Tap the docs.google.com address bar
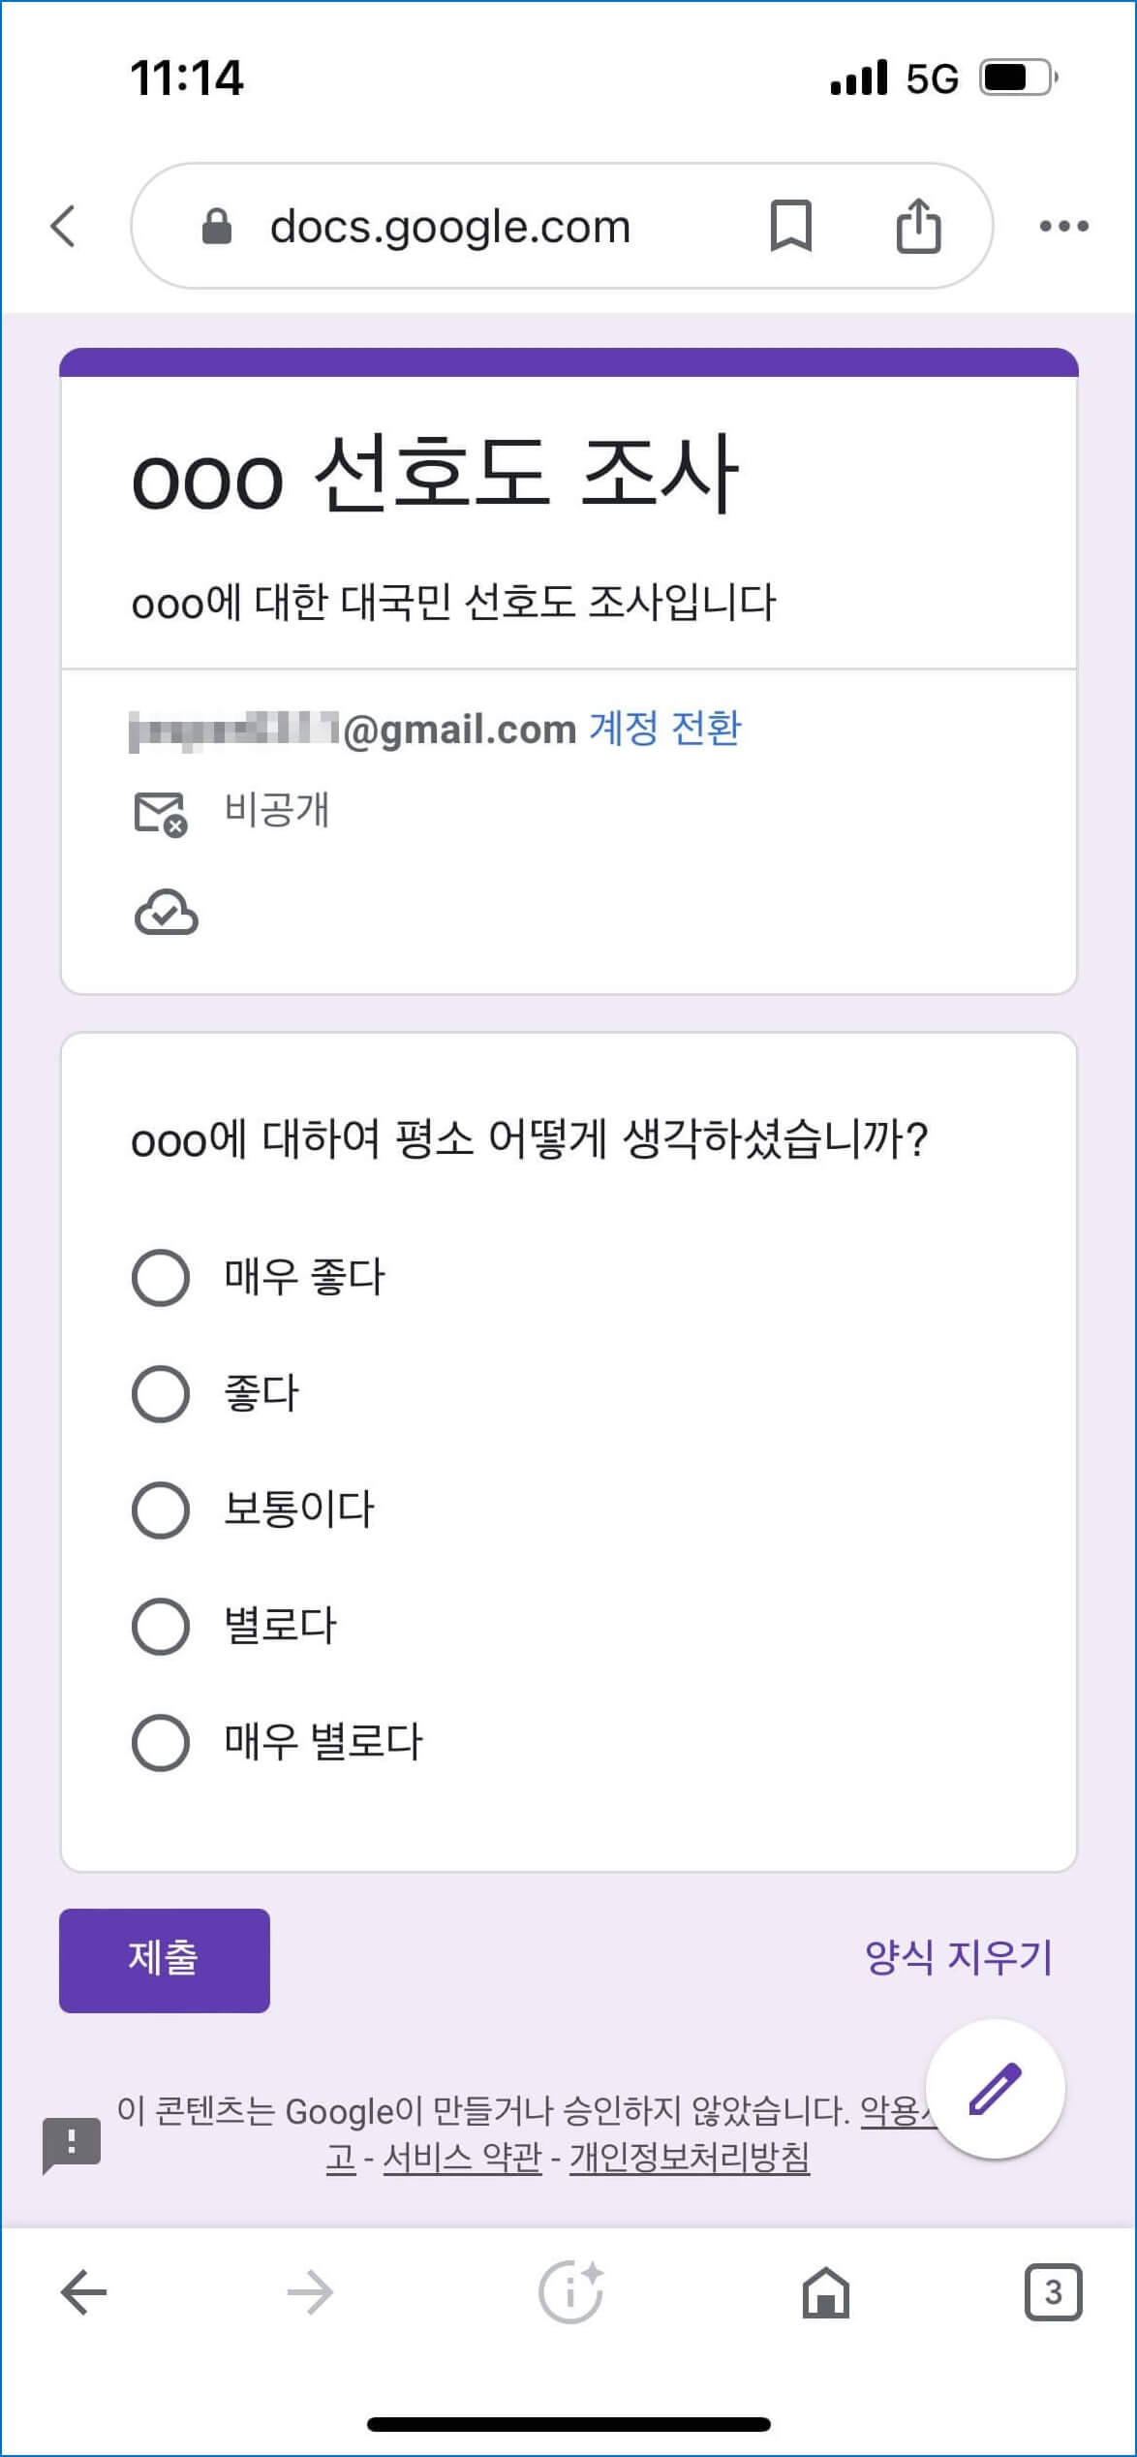 pos(450,226)
